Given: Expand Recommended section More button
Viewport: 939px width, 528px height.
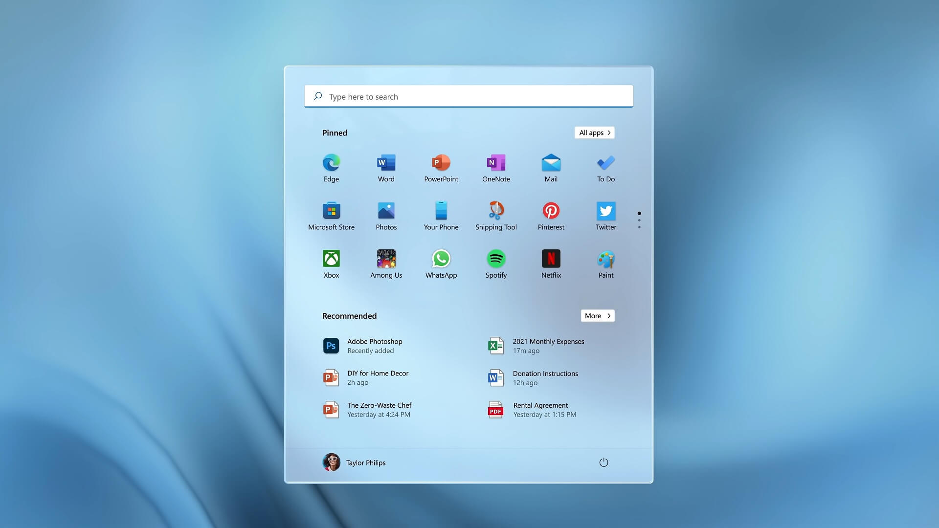Looking at the screenshot, I should [x=597, y=316].
